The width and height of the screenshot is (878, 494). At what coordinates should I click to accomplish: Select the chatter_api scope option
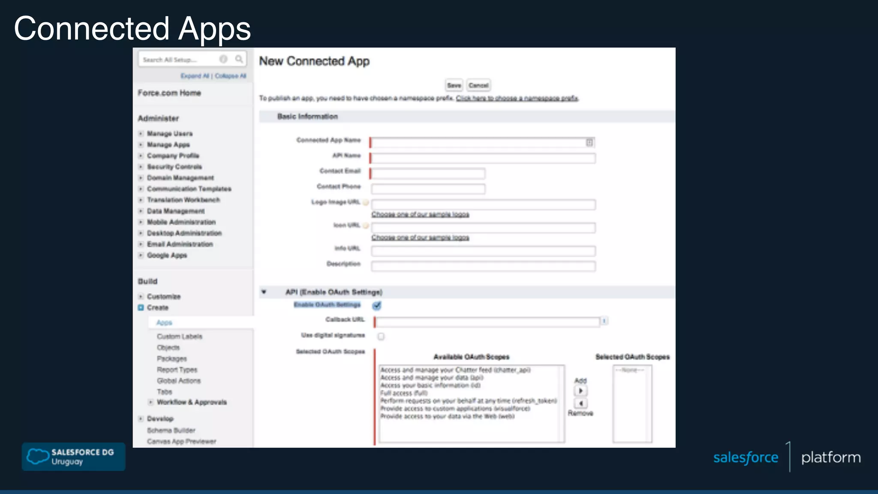pyautogui.click(x=455, y=370)
